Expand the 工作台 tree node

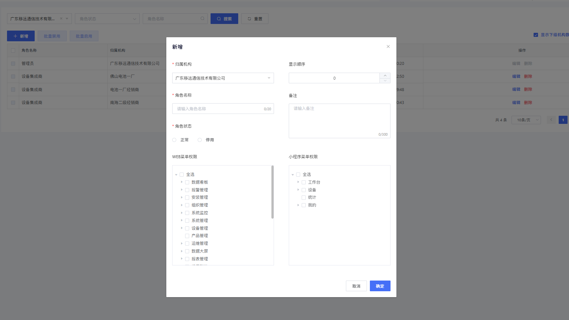[x=298, y=182]
